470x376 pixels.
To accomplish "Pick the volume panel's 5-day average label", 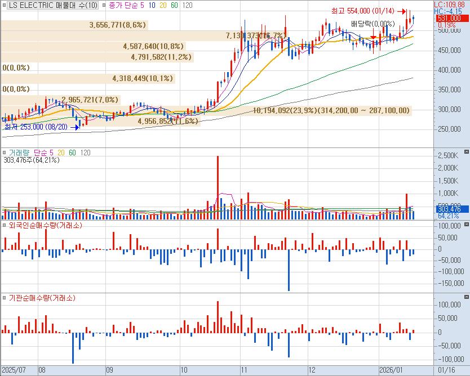I will click(51, 153).
